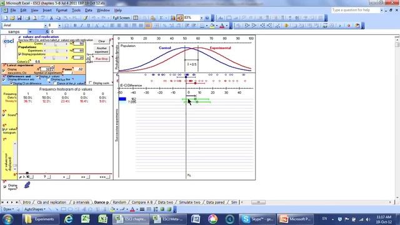Open the Format menu
The width and height of the screenshot is (400, 225).
tap(61, 11)
